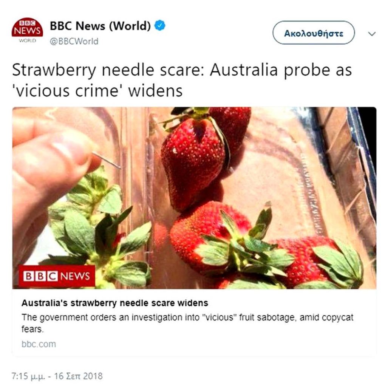Open the strawberry punnet photo preview
Screen dimensions: 385x387
(x=194, y=198)
